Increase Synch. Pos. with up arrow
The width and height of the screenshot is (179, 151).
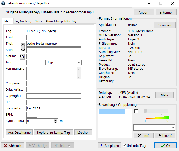pyautogui.click(x=55, y=120)
